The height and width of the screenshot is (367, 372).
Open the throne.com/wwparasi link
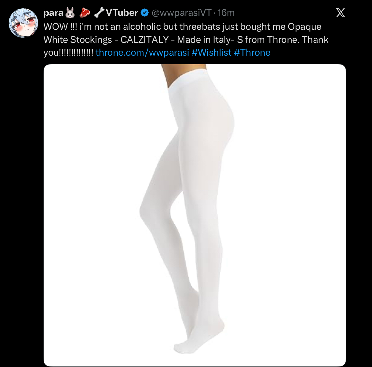[142, 52]
